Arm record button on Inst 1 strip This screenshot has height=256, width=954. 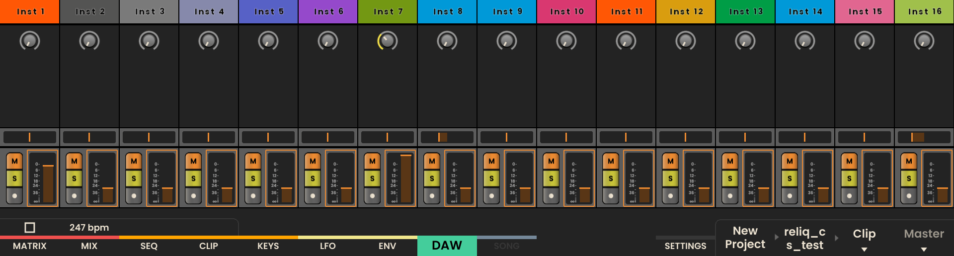14,196
